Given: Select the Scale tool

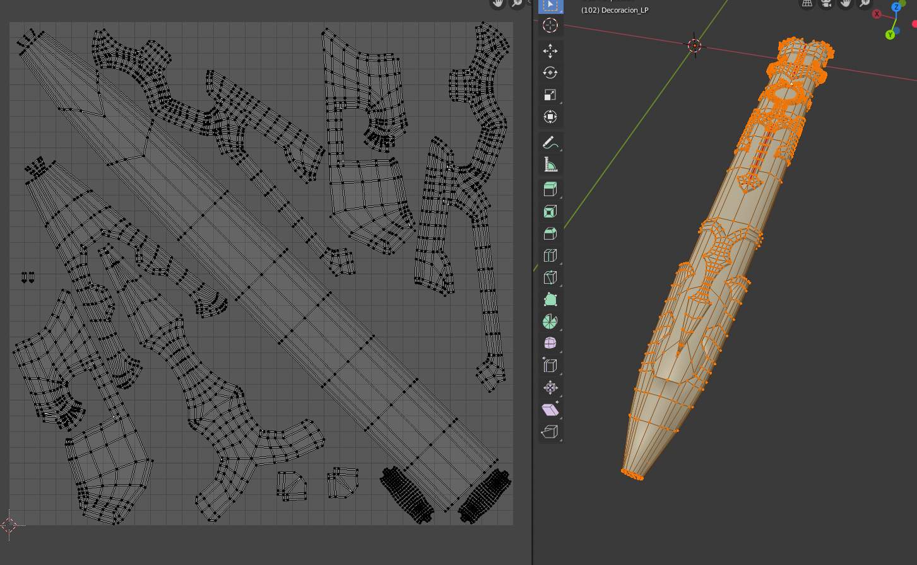Looking at the screenshot, I should [x=550, y=95].
